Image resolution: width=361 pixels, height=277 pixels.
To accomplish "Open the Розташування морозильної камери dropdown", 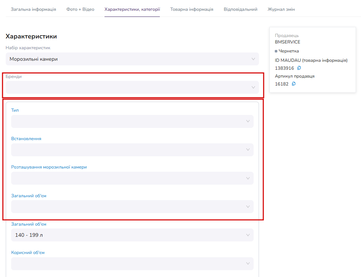I will pyautogui.click(x=132, y=178).
